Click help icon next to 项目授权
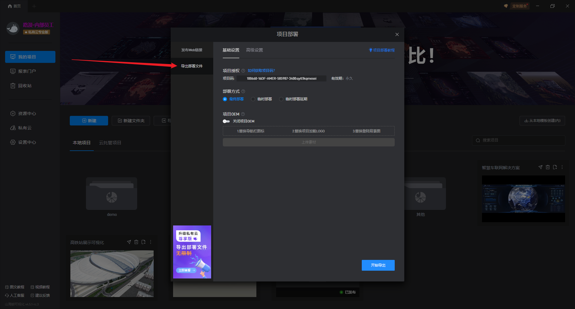Image resolution: width=575 pixels, height=309 pixels. pos(243,71)
